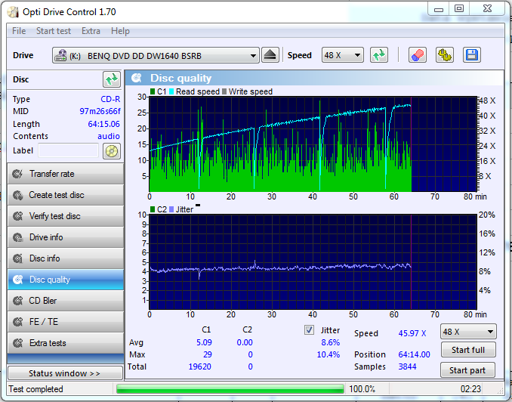Open the Create test disc panel

click(x=66, y=195)
